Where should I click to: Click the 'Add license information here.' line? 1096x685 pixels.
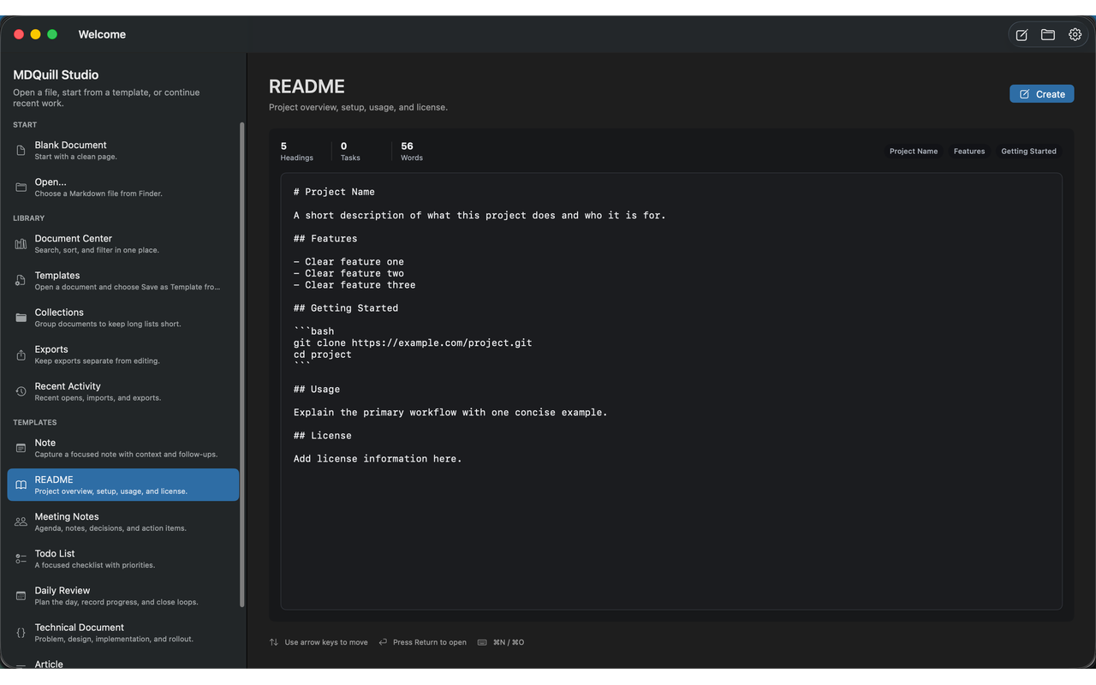coord(378,459)
